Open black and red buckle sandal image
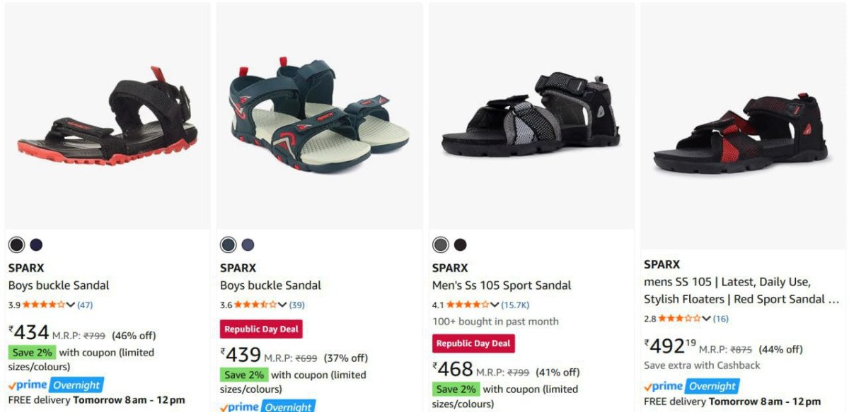The width and height of the screenshot is (849, 412). [x=108, y=117]
